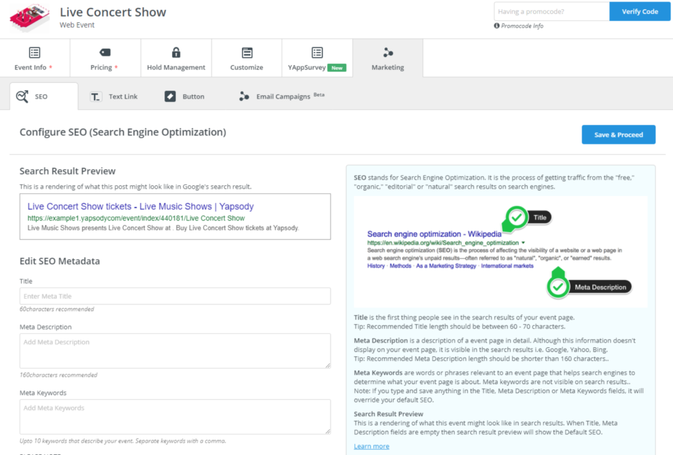Click the Hold Management lock icon
Image resolution: width=673 pixels, height=455 pixels.
click(176, 53)
